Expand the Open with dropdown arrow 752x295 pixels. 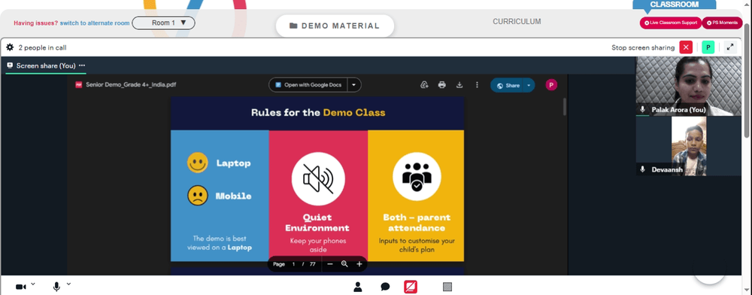tap(354, 85)
